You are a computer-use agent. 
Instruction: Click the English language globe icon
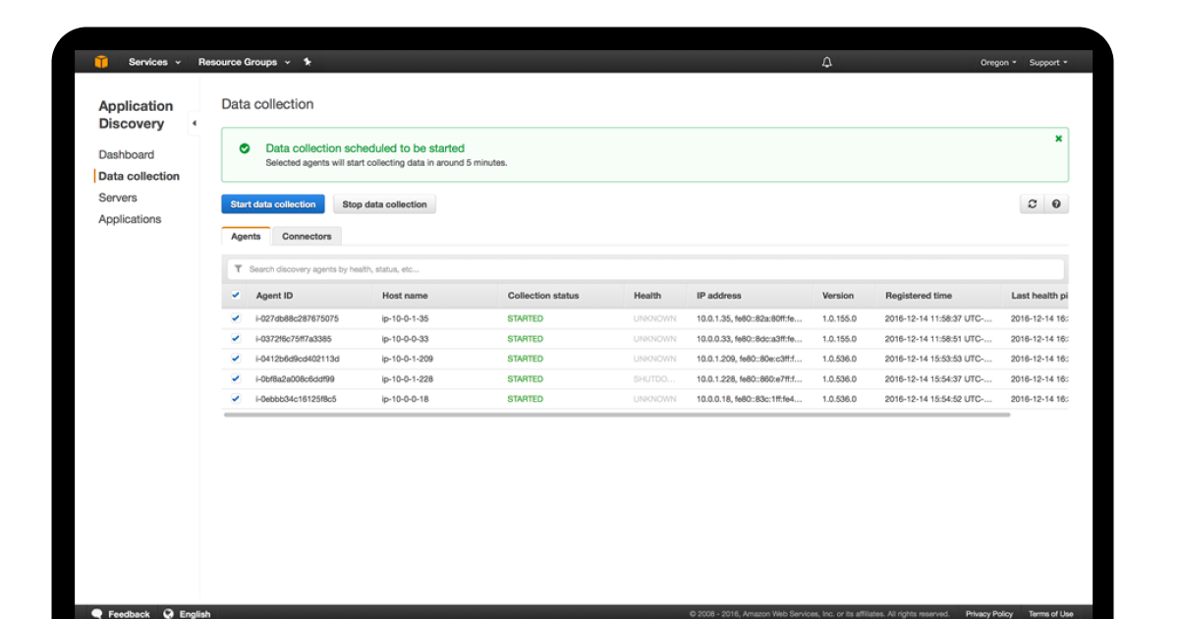pos(167,613)
